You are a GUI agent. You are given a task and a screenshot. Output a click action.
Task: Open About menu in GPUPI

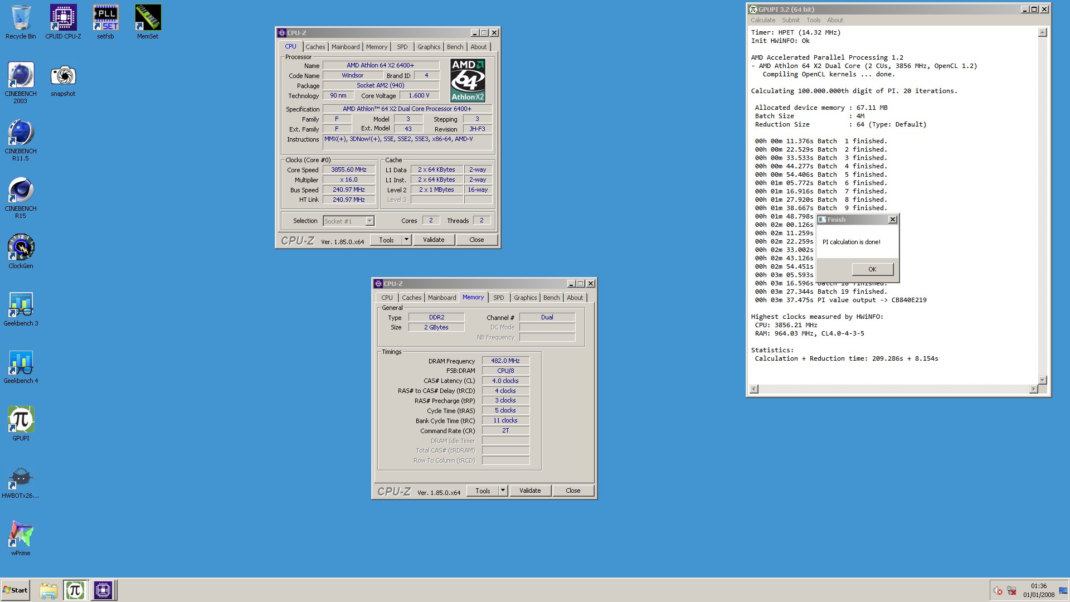coord(835,20)
